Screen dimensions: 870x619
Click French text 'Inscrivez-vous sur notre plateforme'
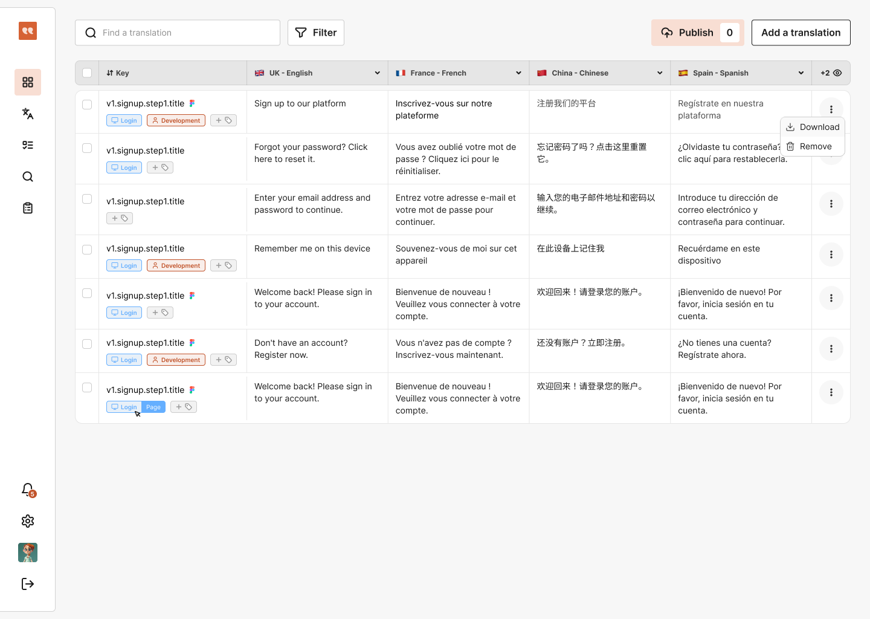coord(444,109)
